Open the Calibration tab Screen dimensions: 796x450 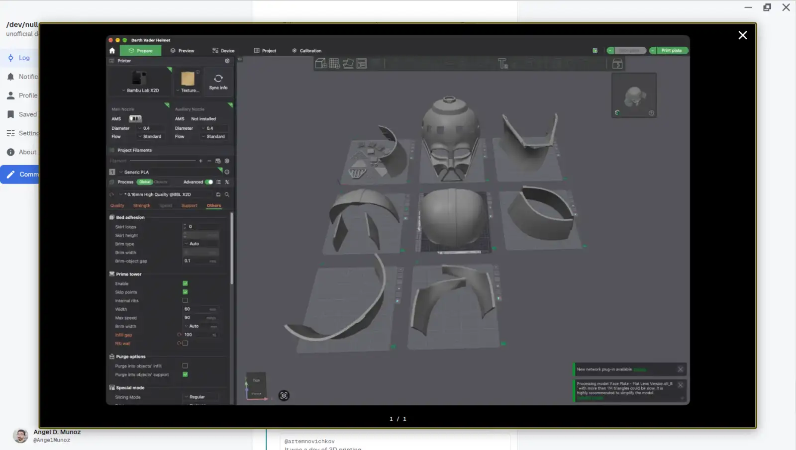[307, 51]
